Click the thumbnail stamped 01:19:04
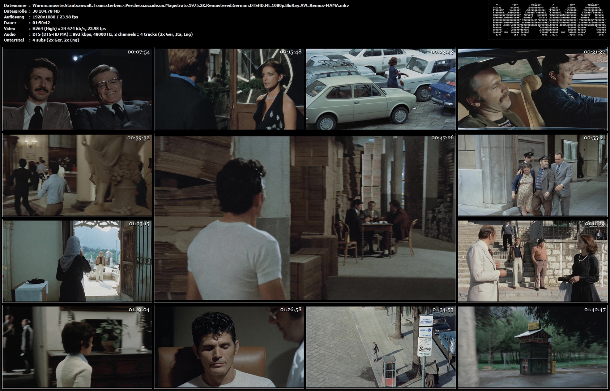Image resolution: width=610 pixels, height=391 pixels. [x=77, y=347]
